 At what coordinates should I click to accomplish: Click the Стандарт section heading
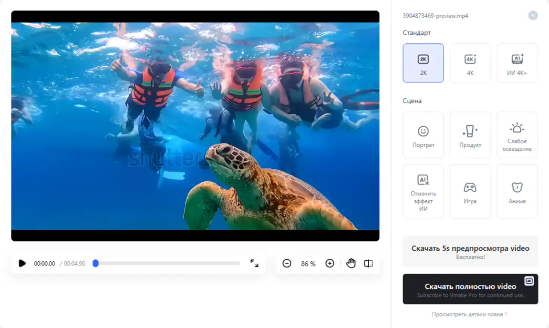click(x=417, y=32)
